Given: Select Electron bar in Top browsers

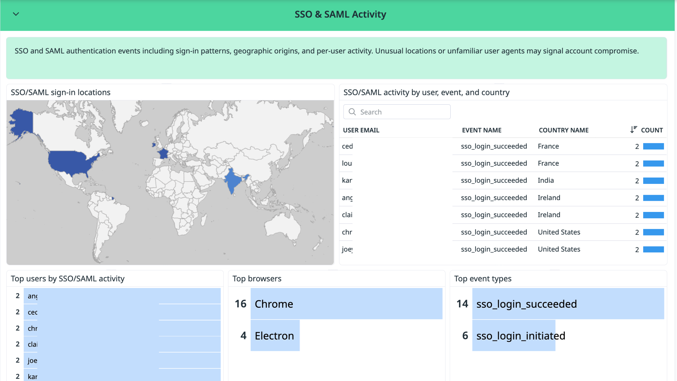Looking at the screenshot, I should click(275, 335).
